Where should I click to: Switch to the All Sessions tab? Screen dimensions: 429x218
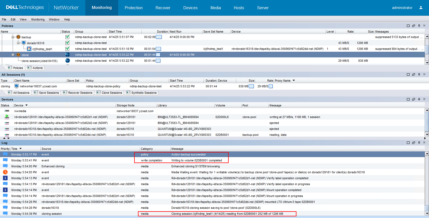19,93
